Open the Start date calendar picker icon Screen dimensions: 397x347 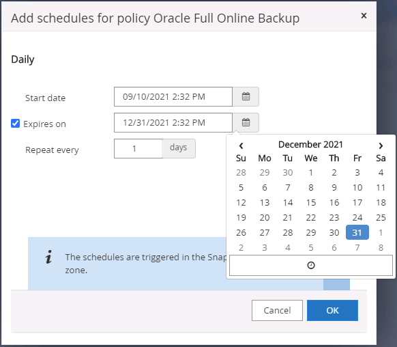(x=246, y=96)
